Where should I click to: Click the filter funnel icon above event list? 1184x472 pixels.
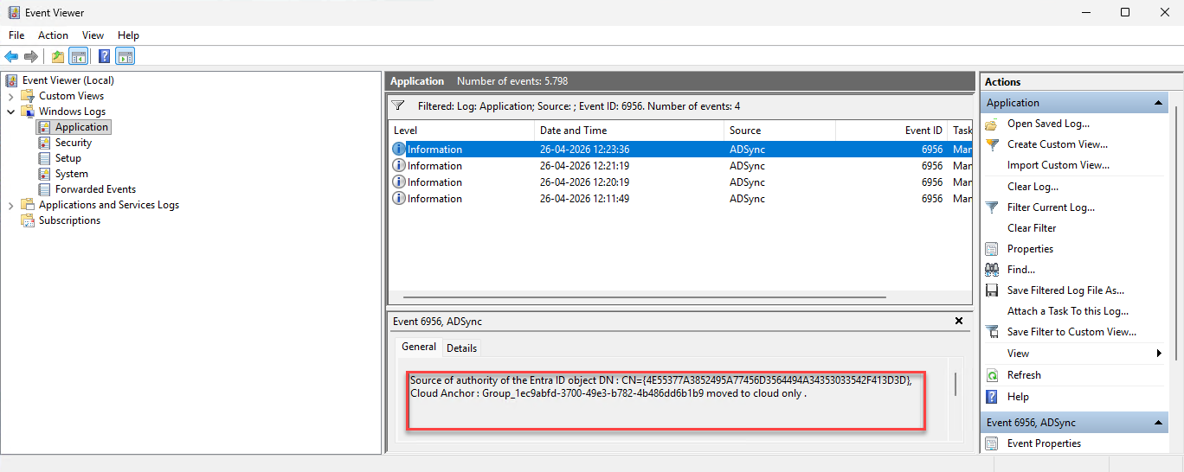[x=398, y=105]
